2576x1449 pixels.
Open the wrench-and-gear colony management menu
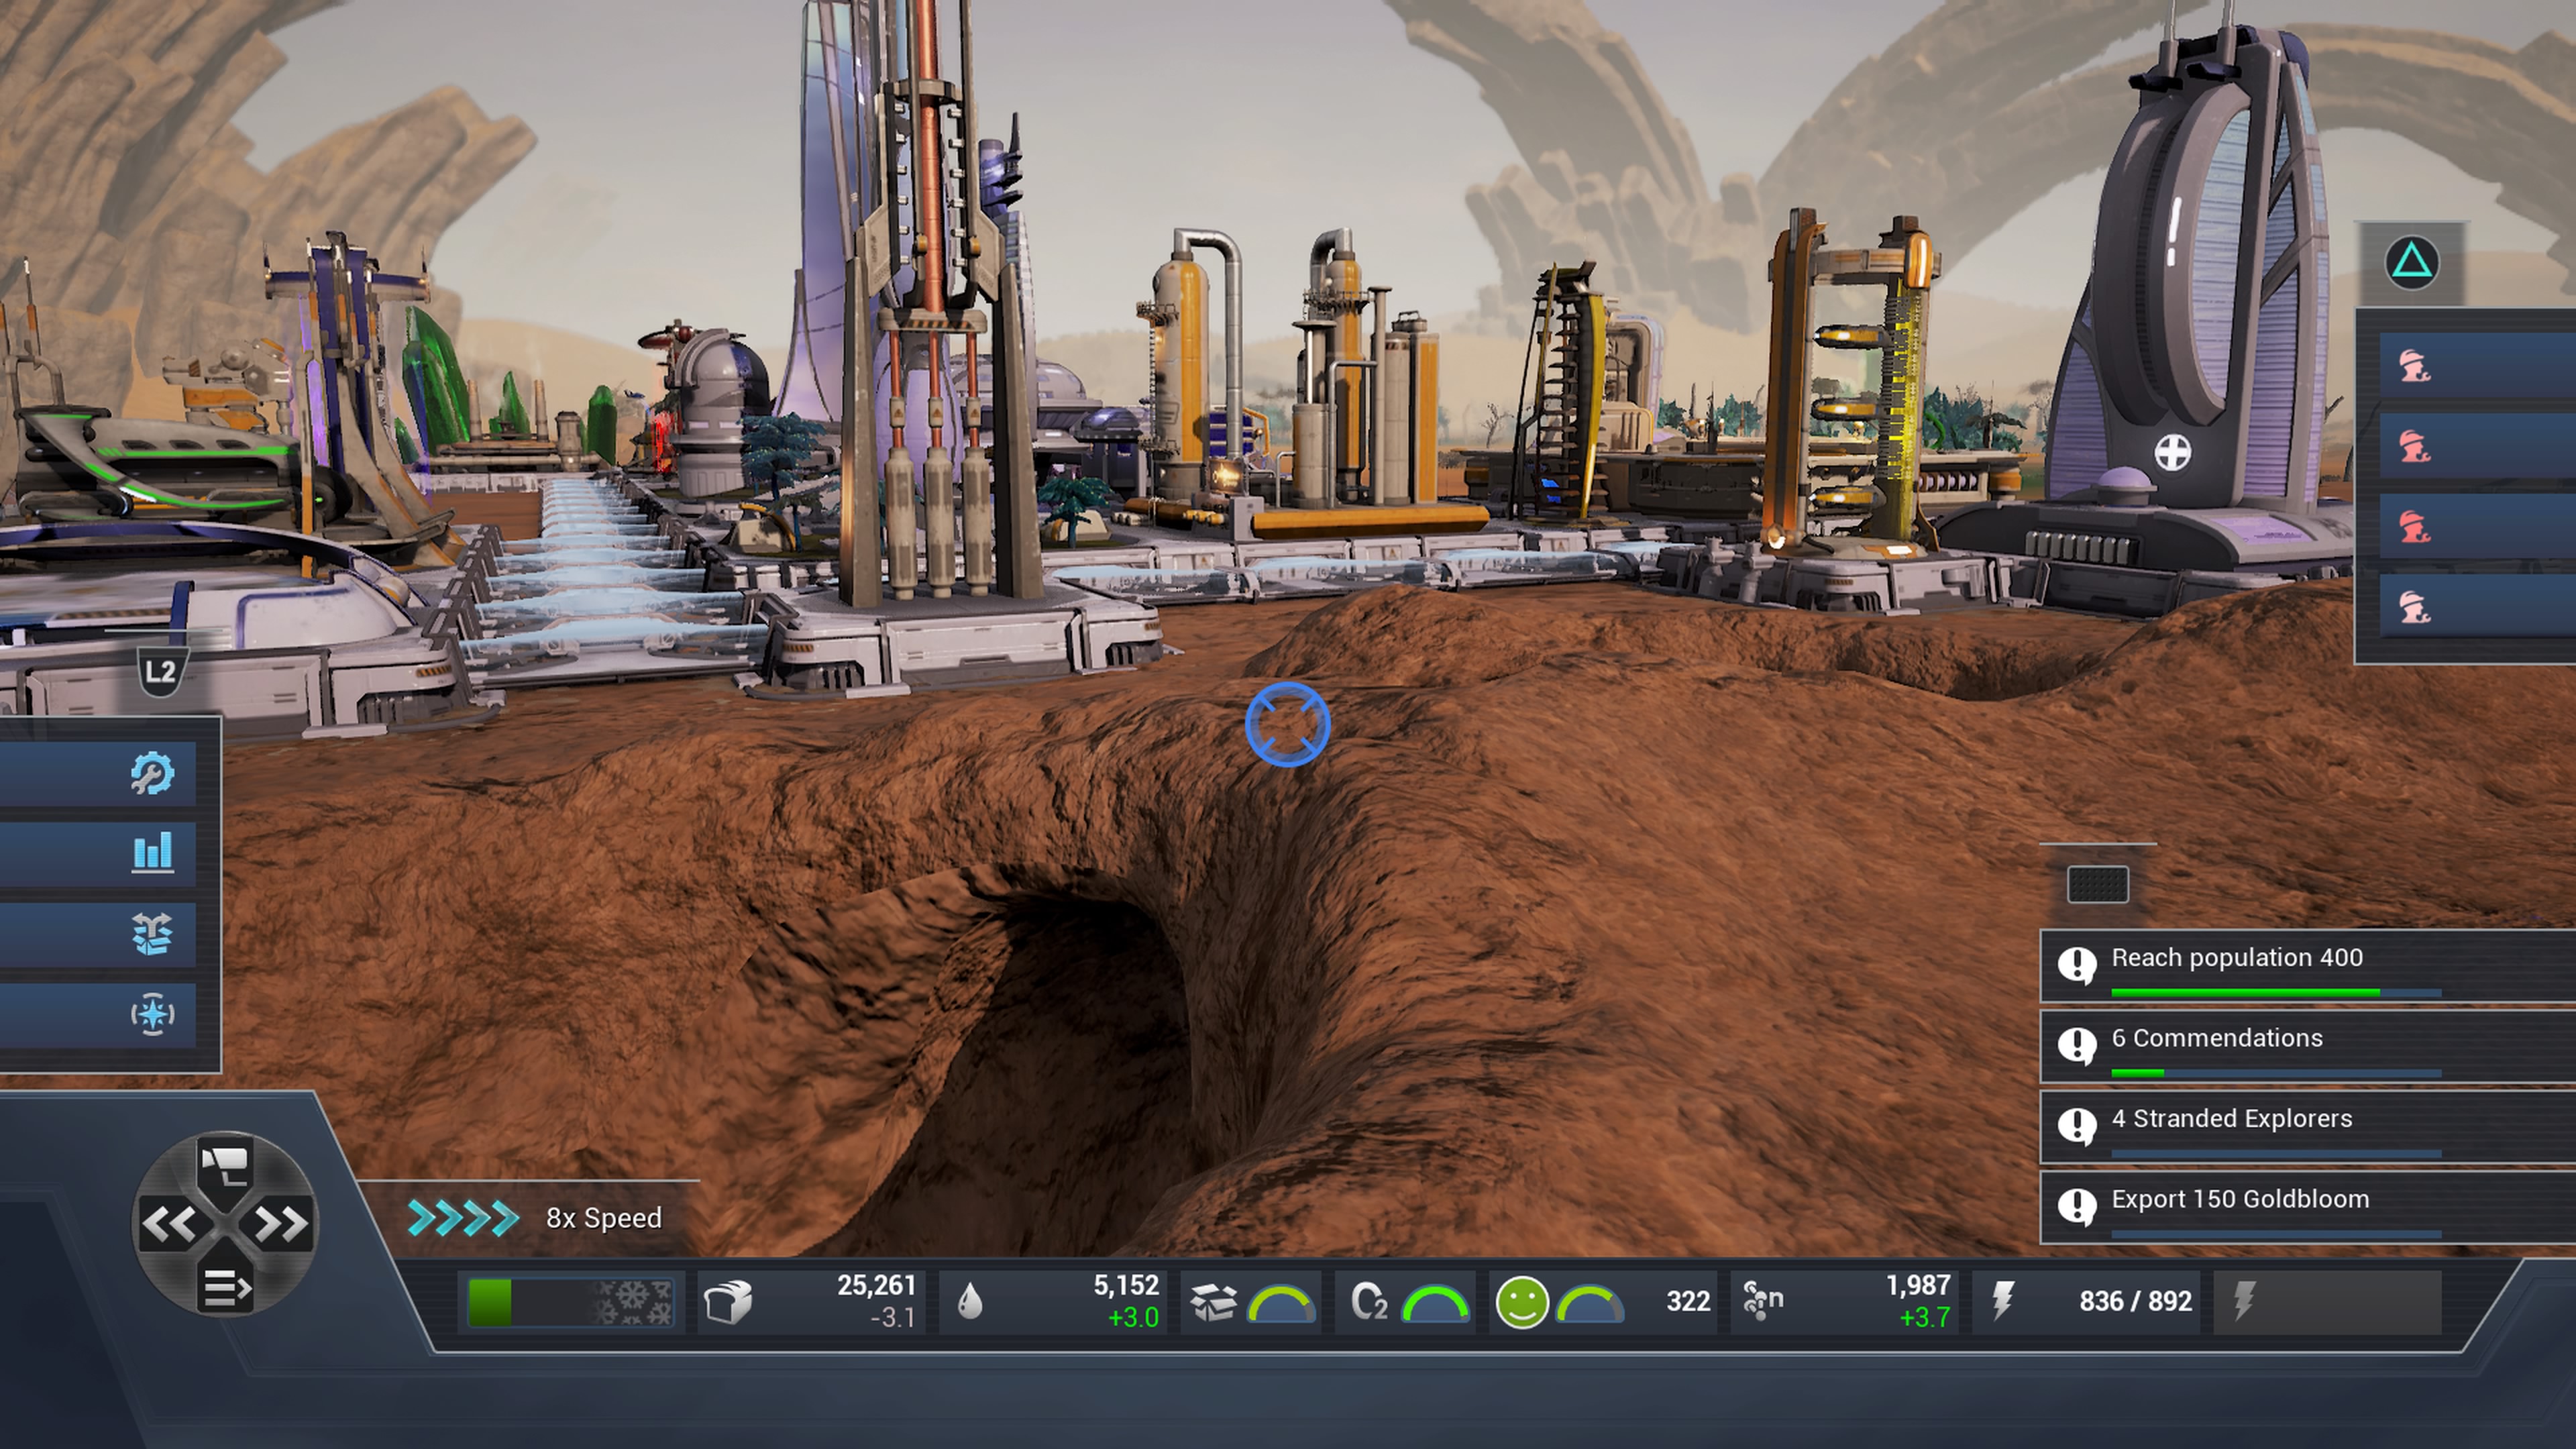coord(152,773)
